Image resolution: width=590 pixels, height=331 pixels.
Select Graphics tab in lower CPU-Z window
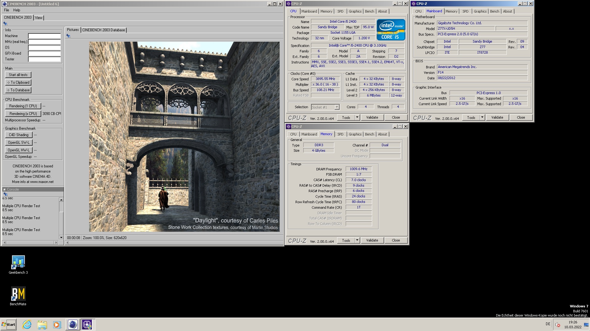tap(355, 134)
